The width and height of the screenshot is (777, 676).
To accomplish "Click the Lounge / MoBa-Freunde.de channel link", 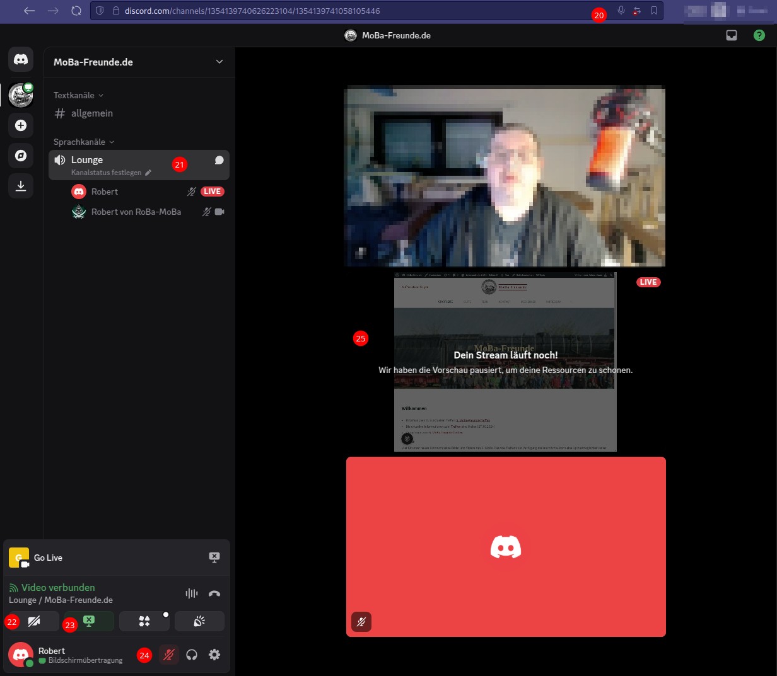I will 61,600.
